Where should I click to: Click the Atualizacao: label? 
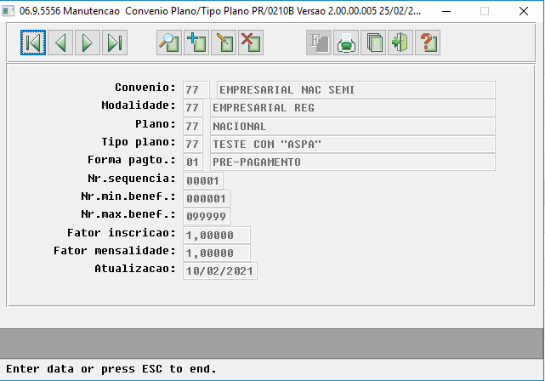tap(135, 269)
